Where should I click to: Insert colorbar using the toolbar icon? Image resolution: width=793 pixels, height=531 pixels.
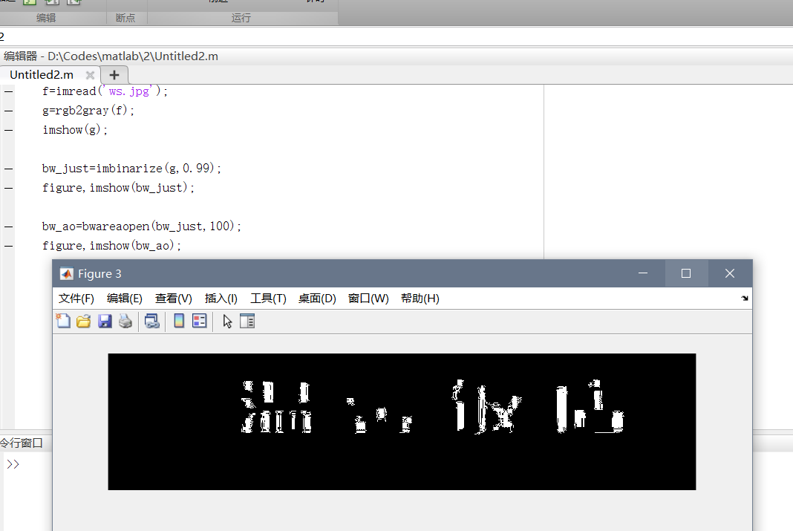tap(179, 321)
